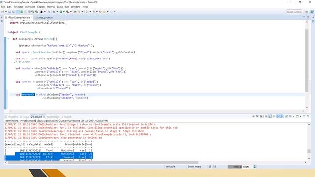The width and height of the screenshot is (315, 177).
Task: Click the Writable status bar entry
Action: click(x=170, y=167)
